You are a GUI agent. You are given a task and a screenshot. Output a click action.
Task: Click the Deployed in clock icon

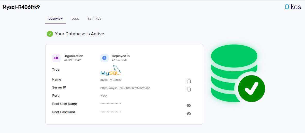104,58
